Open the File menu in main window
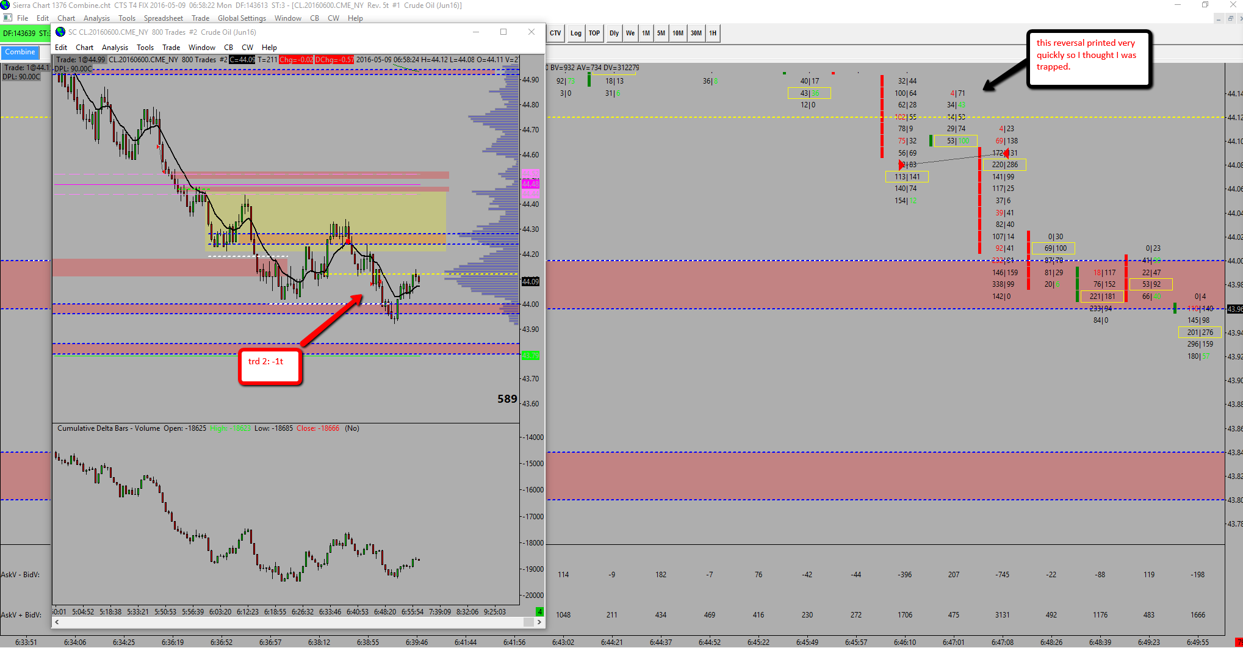This screenshot has height=648, width=1243. coord(23,18)
